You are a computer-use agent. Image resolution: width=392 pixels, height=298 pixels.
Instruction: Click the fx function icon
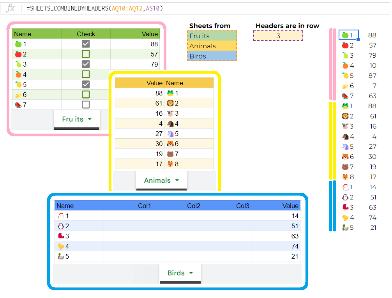click(x=11, y=8)
